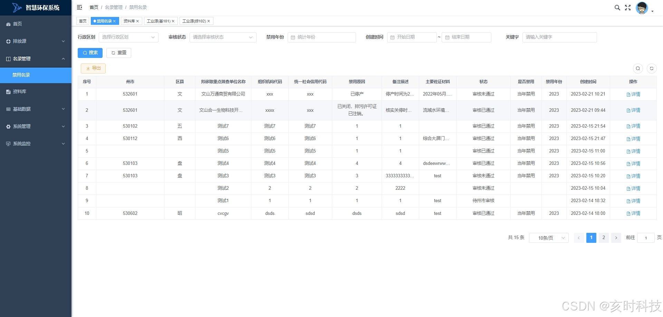
Task: Open 详情 for 测试7 row
Action: coord(633,126)
